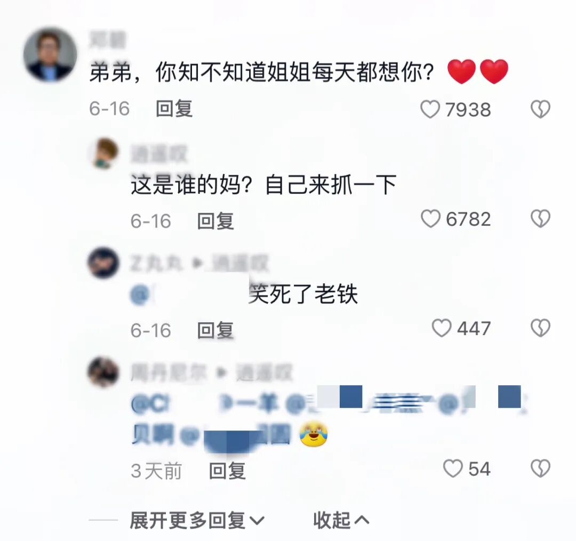Image resolution: width=576 pixels, height=541 pixels.
Task: Expand more replies via 展开更多回复
Action: coord(197,520)
